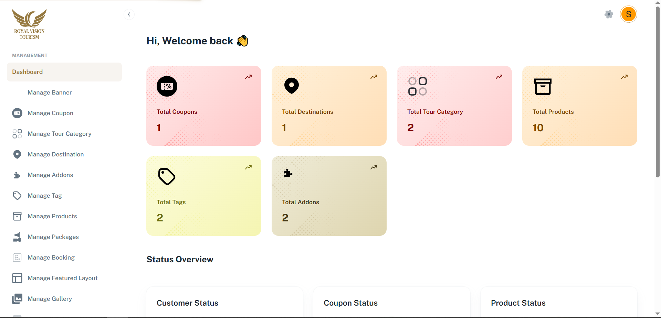Click the Manage Addons puzzle icon
The image size is (661, 318).
(17, 175)
